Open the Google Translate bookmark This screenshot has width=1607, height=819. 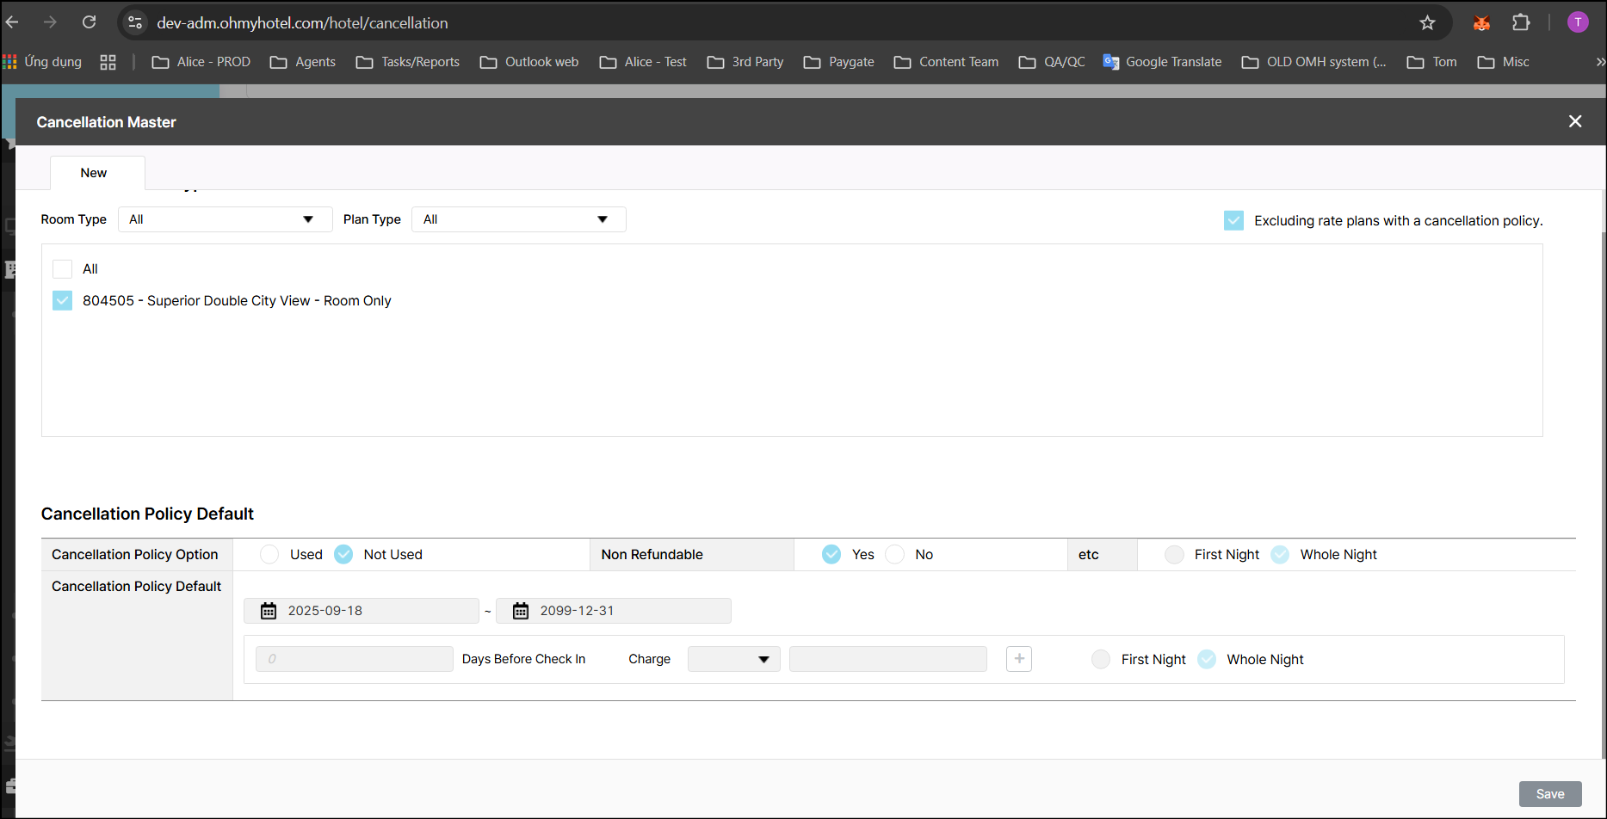click(1162, 62)
